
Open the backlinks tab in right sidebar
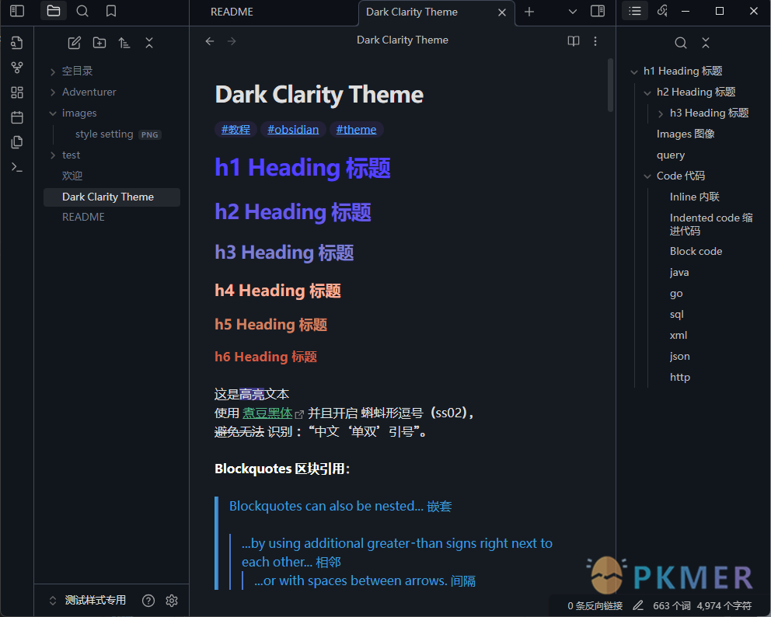pyautogui.click(x=662, y=11)
